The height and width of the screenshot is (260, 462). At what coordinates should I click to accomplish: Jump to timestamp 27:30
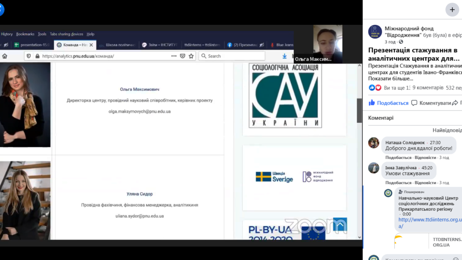[x=435, y=143]
